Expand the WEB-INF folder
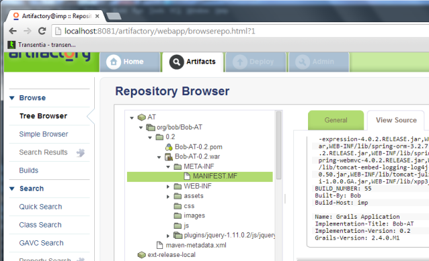Viewport: 429px width, 261px height. [168, 187]
